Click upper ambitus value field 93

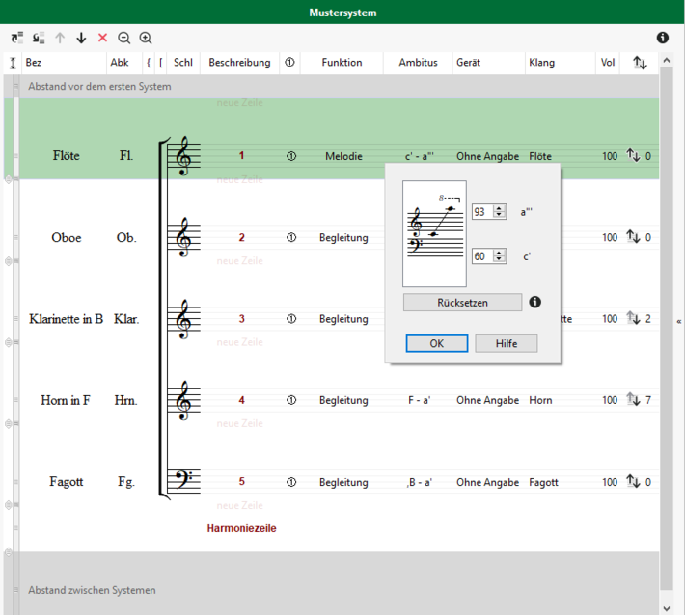482,212
